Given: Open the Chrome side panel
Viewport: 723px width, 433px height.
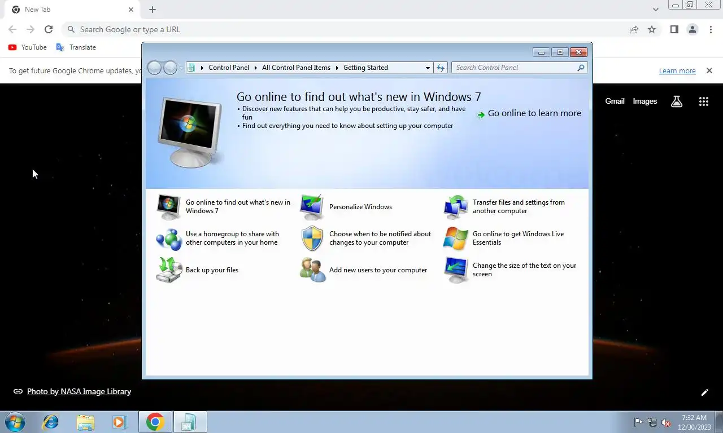Looking at the screenshot, I should 674,29.
